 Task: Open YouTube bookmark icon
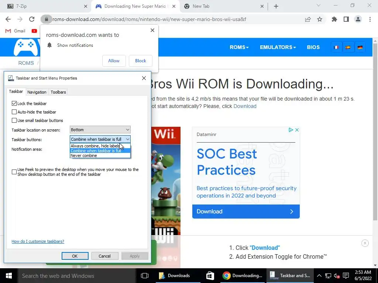tap(34, 31)
